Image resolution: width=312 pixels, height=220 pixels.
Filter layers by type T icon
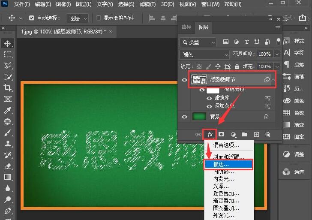pyautogui.click(x=247, y=42)
